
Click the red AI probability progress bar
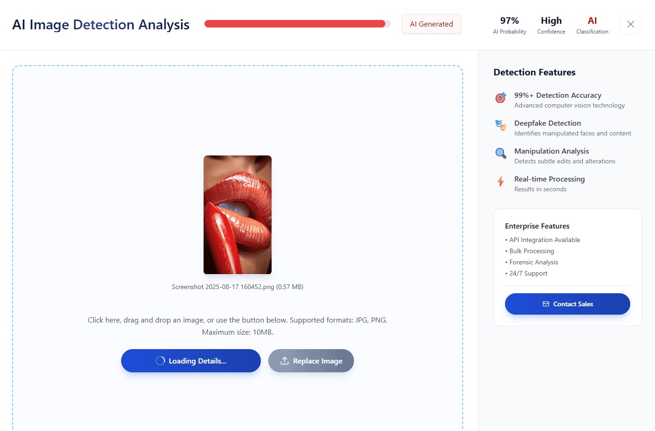coord(297,24)
